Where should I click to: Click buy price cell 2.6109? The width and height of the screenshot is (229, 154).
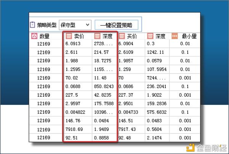[x=126, y=52]
